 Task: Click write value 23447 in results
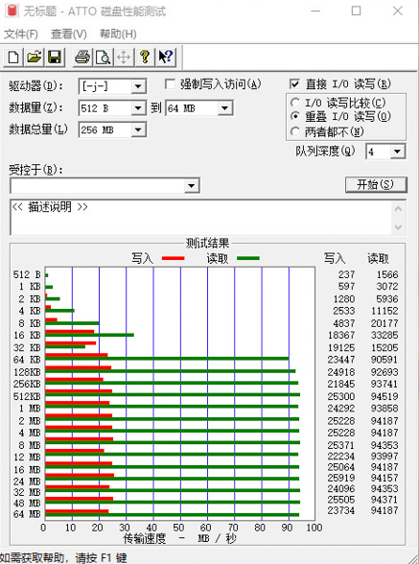pos(341,360)
